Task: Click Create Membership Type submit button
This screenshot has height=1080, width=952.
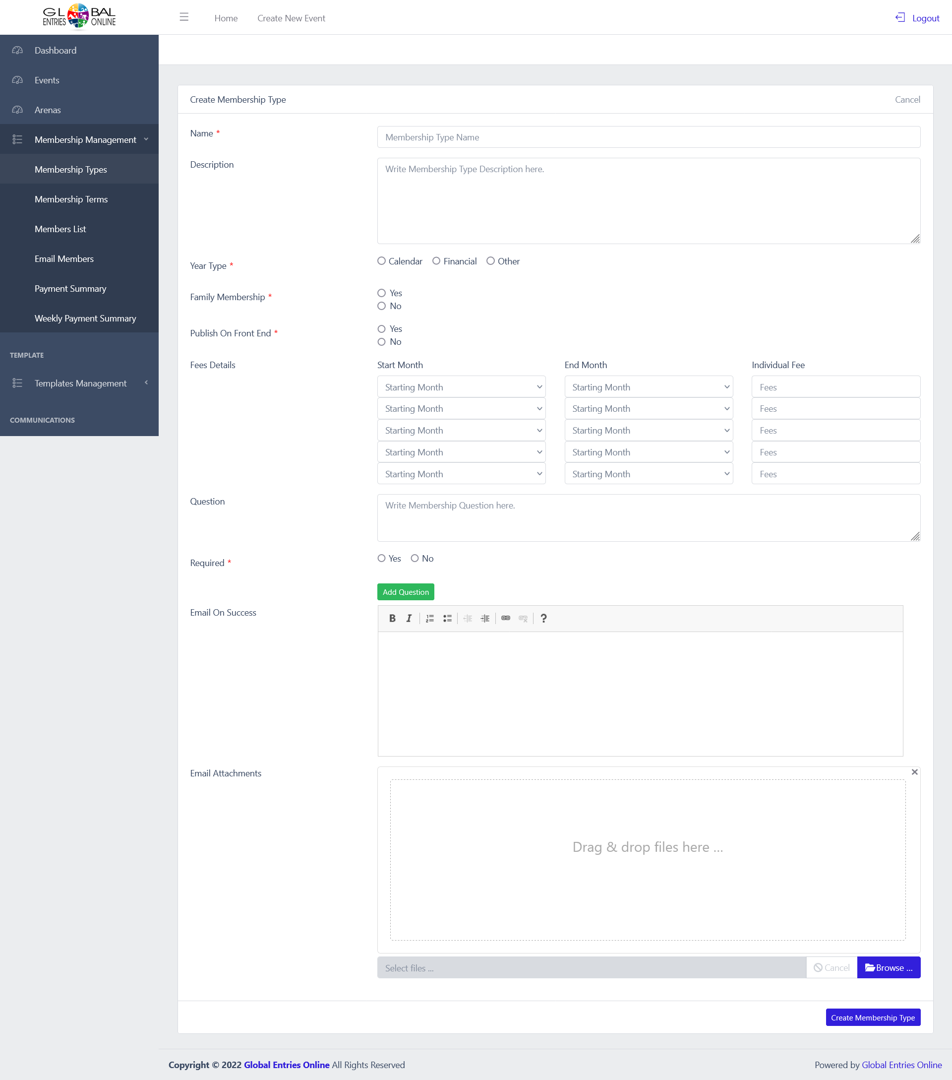Action: click(x=872, y=1017)
